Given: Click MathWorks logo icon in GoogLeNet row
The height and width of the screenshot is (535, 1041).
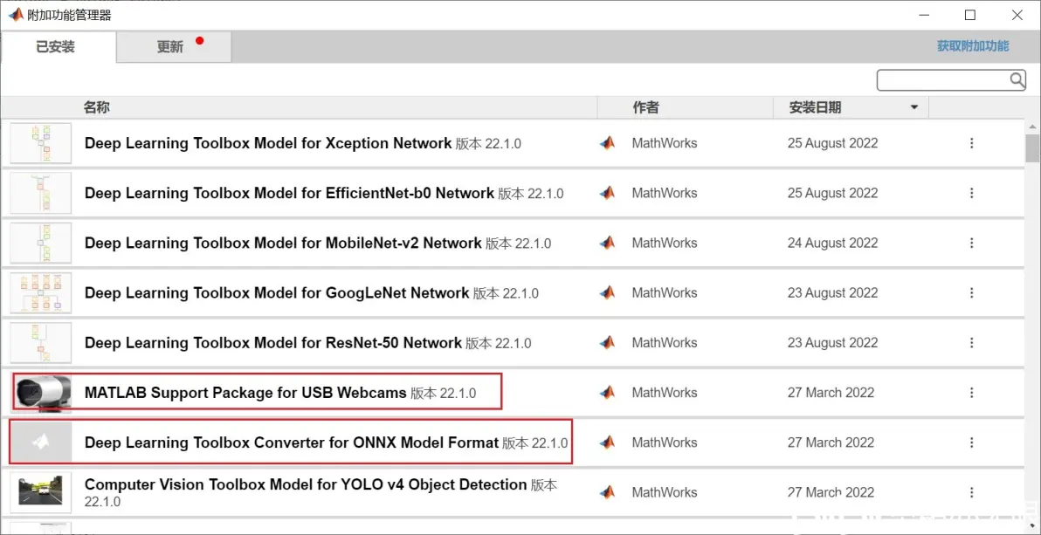Looking at the screenshot, I should pyautogui.click(x=608, y=292).
